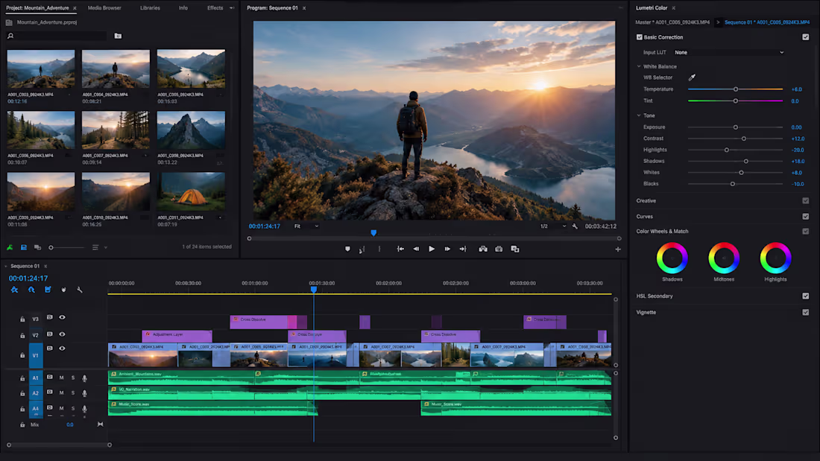The image size is (820, 461).
Task: Export a frame with the camera icon
Action: [x=499, y=249]
